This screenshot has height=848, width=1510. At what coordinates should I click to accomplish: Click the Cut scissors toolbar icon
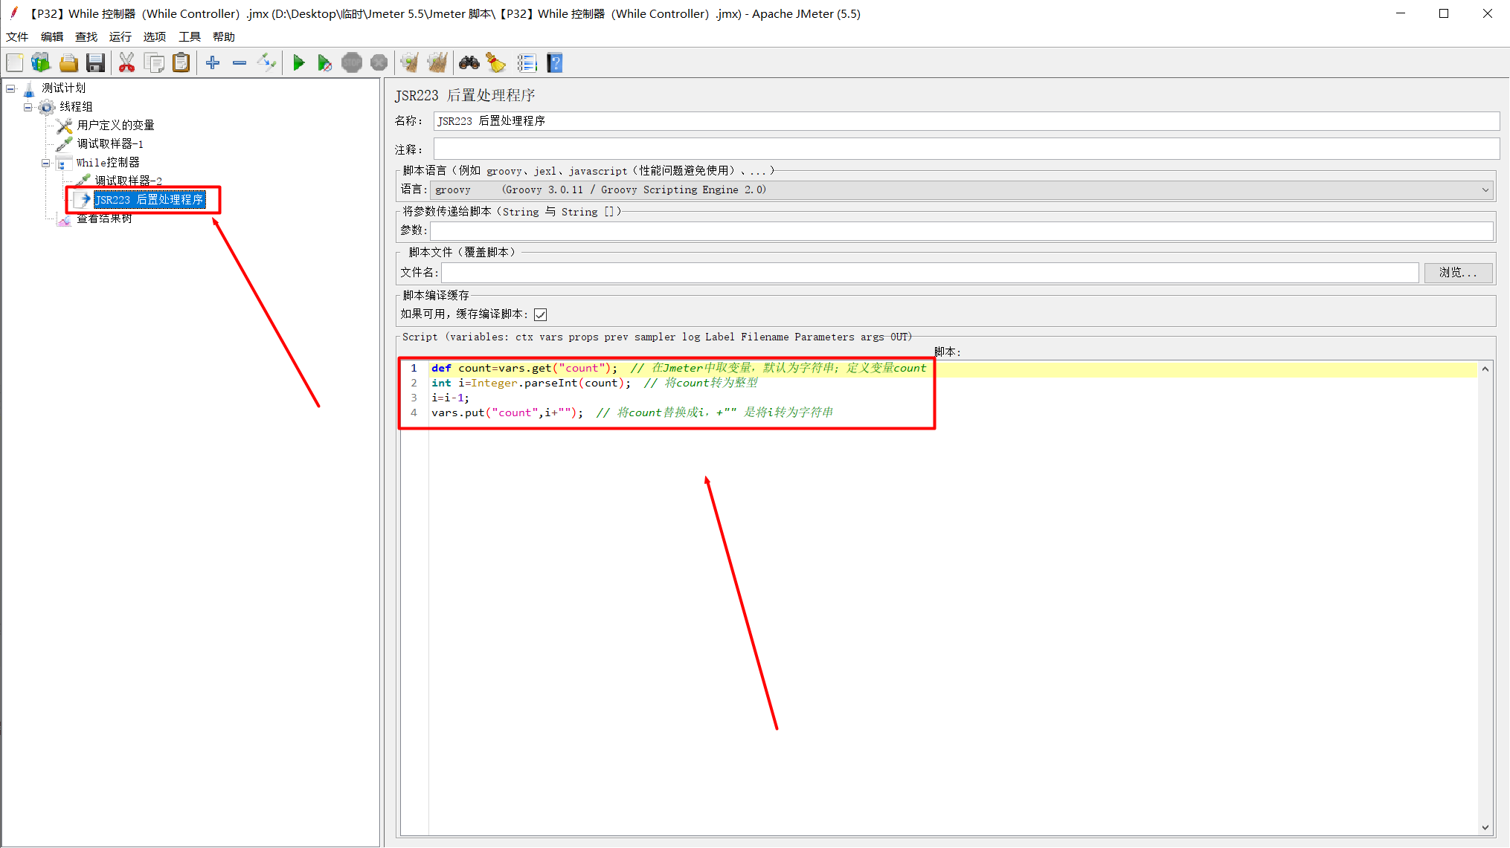coord(126,62)
